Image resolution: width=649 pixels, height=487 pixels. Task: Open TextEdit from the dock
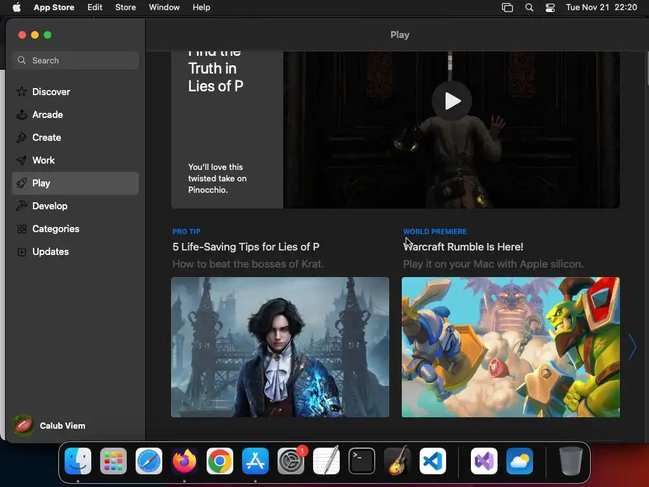pyautogui.click(x=326, y=461)
